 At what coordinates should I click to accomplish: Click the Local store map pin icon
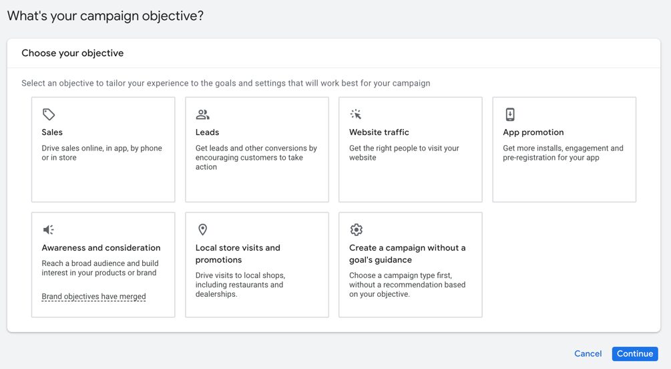pos(202,230)
